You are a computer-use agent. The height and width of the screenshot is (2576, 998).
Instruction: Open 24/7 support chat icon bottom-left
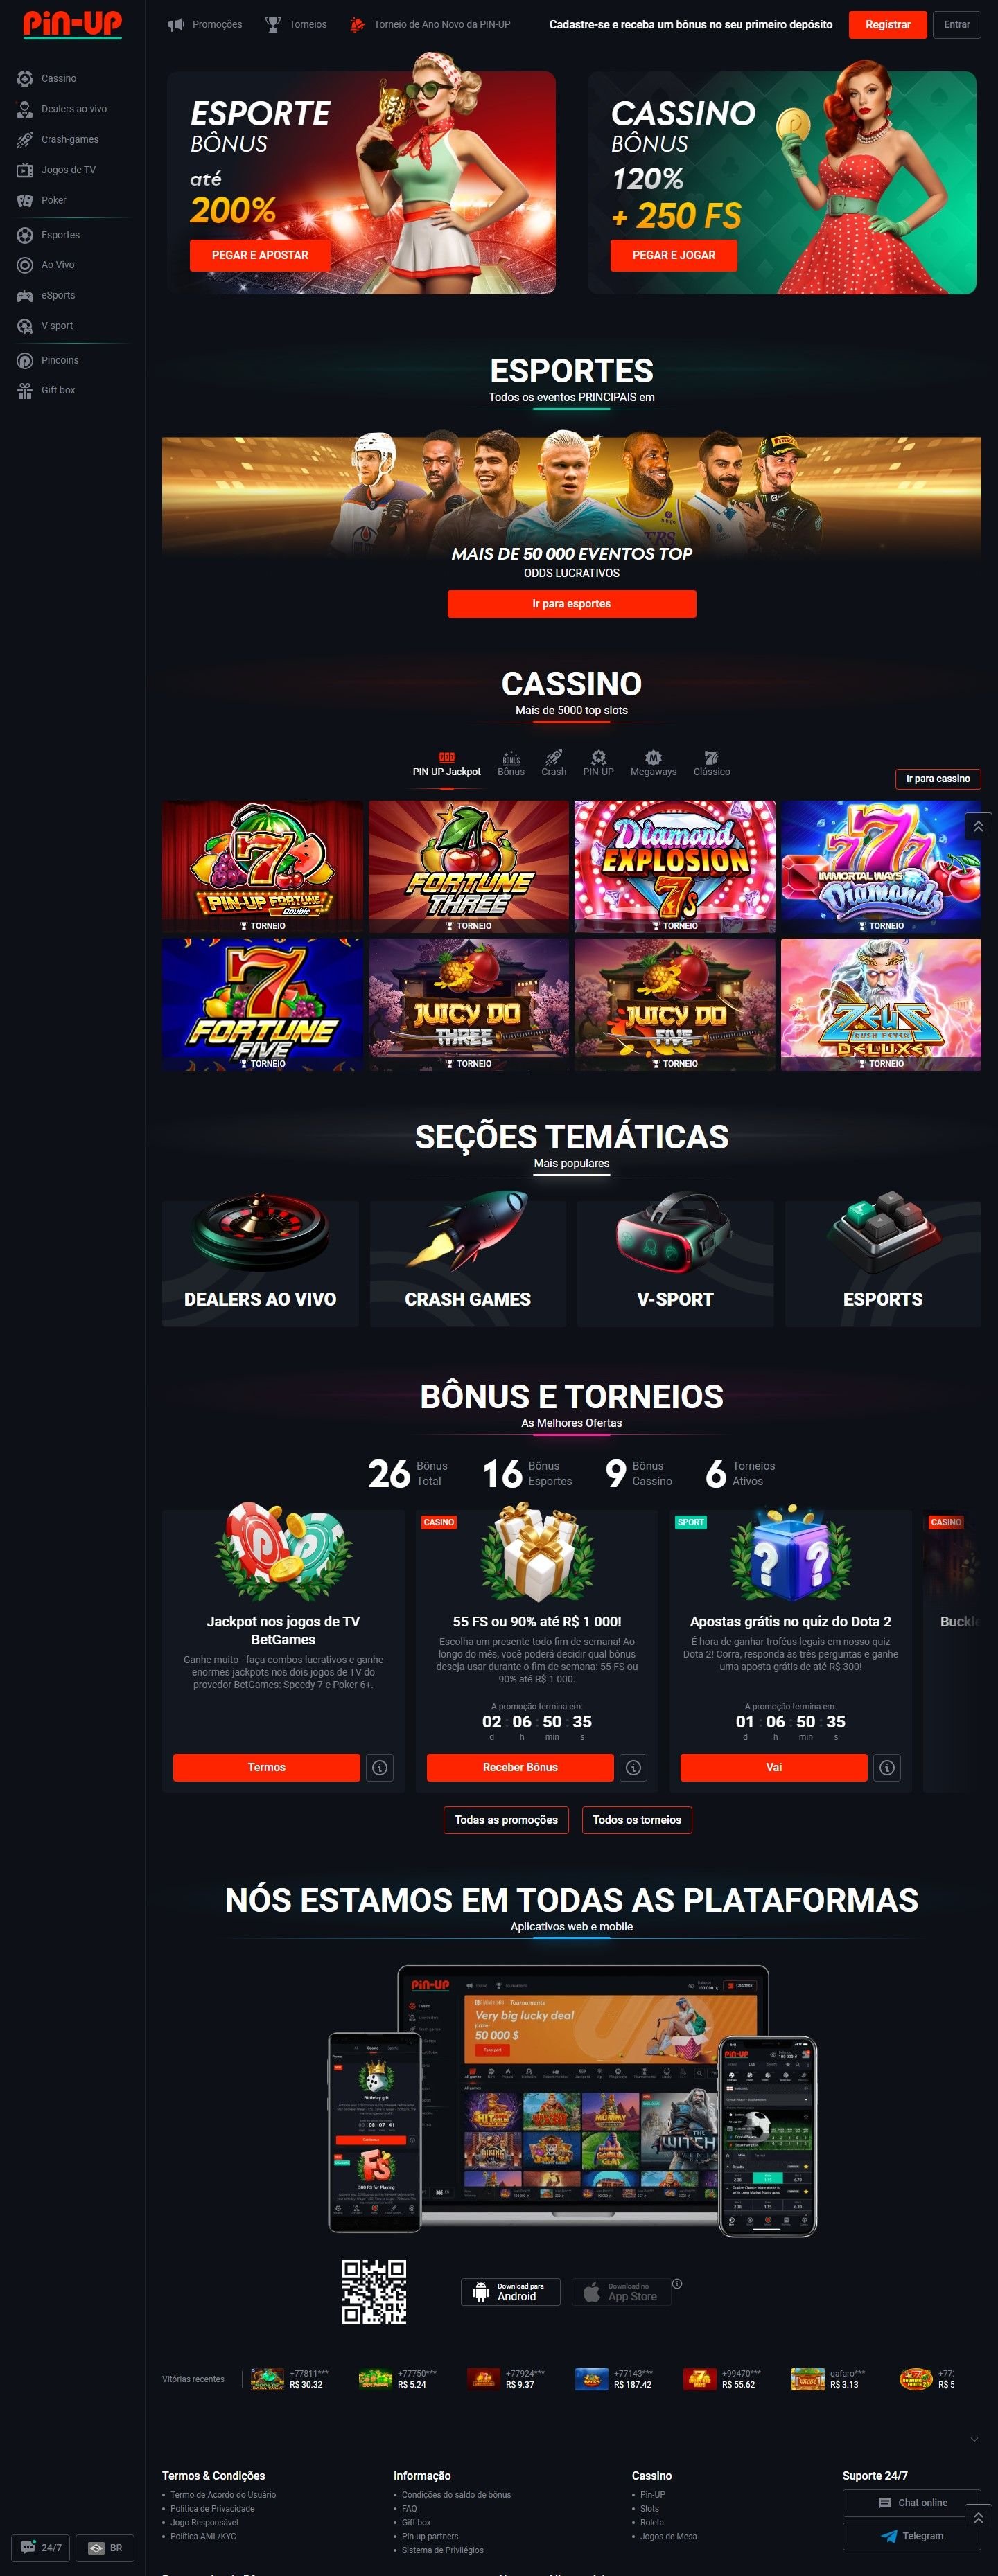(41, 2547)
